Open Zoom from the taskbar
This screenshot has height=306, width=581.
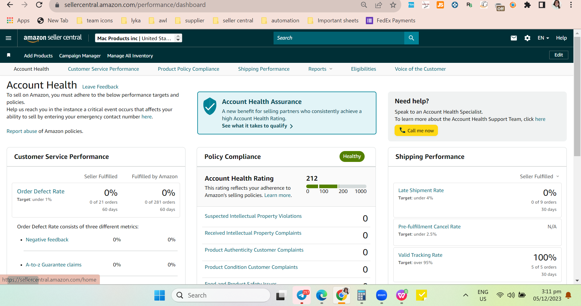point(382,295)
